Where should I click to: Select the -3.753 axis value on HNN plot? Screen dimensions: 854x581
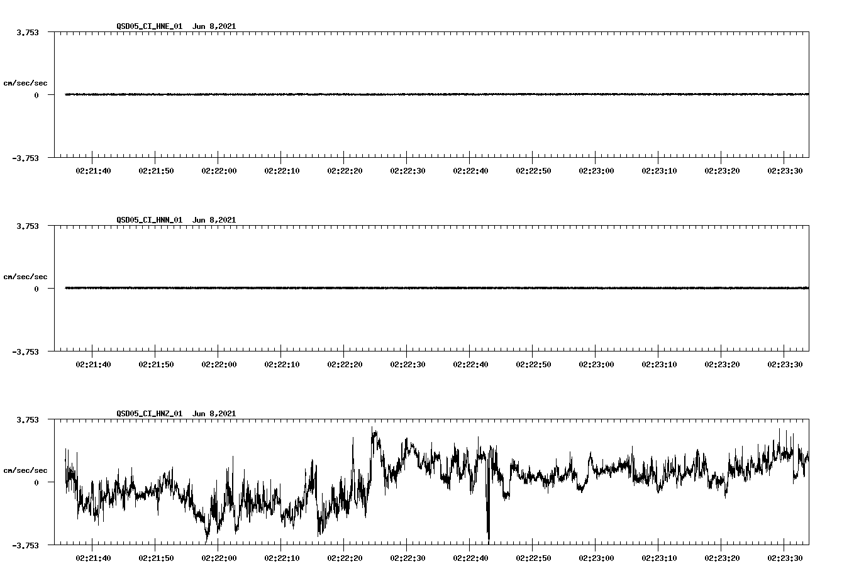tap(25, 351)
